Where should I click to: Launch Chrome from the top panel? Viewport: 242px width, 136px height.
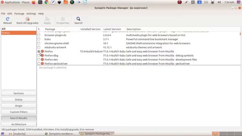point(47,2)
